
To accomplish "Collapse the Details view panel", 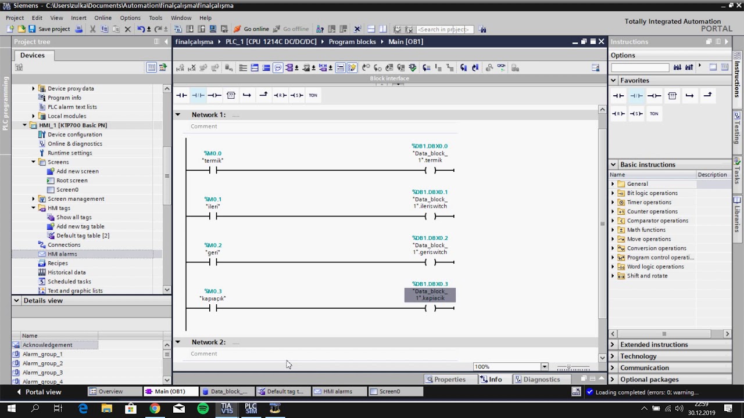I will (16, 301).
